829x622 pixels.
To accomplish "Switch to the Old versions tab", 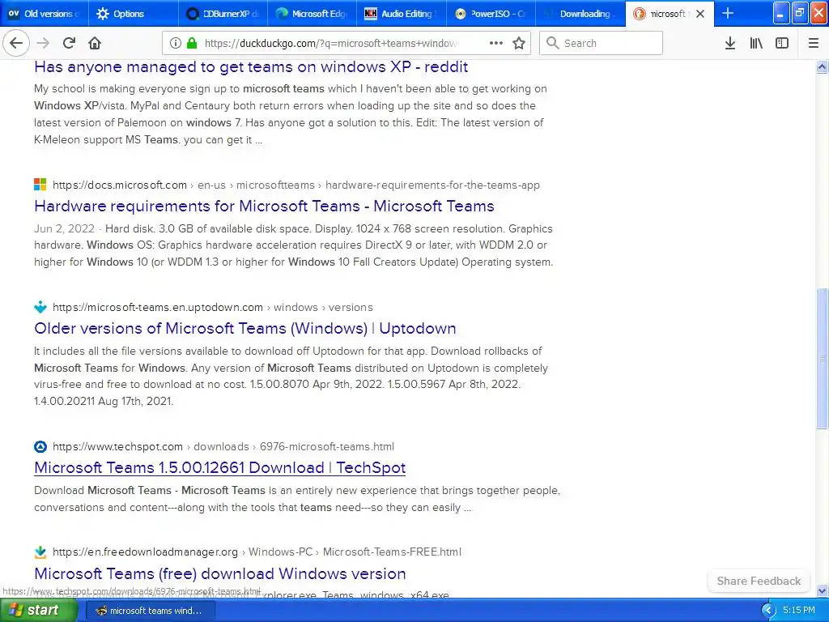I will point(44,14).
